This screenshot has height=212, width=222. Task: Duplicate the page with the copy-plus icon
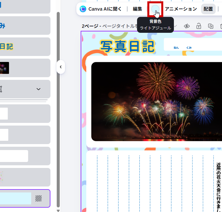point(211,26)
